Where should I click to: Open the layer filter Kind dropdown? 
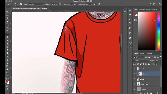coord(139,57)
